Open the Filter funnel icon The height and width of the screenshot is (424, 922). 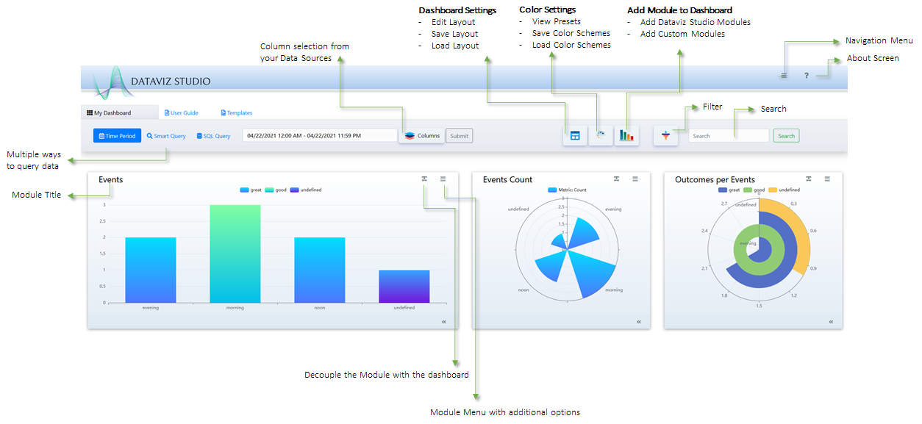click(665, 136)
